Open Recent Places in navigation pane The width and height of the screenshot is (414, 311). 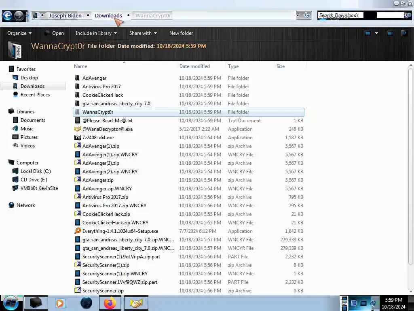coord(35,95)
